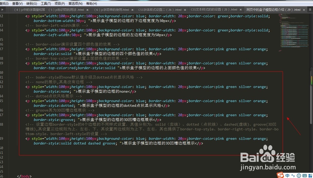Open the IME soft keyboard icon
Viewport: 313px width, 178px height.
305,175
